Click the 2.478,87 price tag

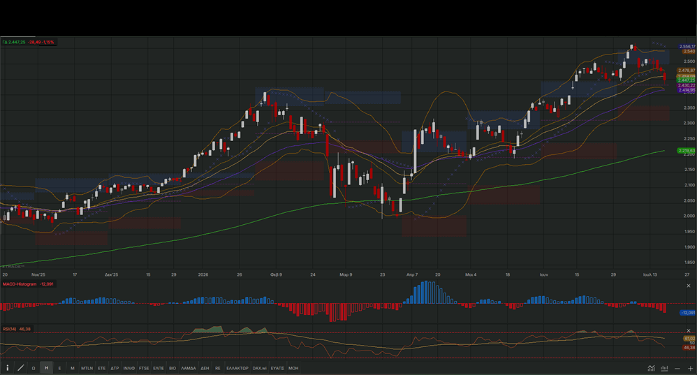[687, 71]
